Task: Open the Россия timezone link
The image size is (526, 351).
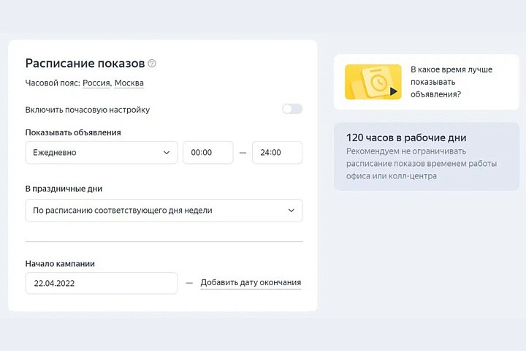Action: (x=96, y=83)
